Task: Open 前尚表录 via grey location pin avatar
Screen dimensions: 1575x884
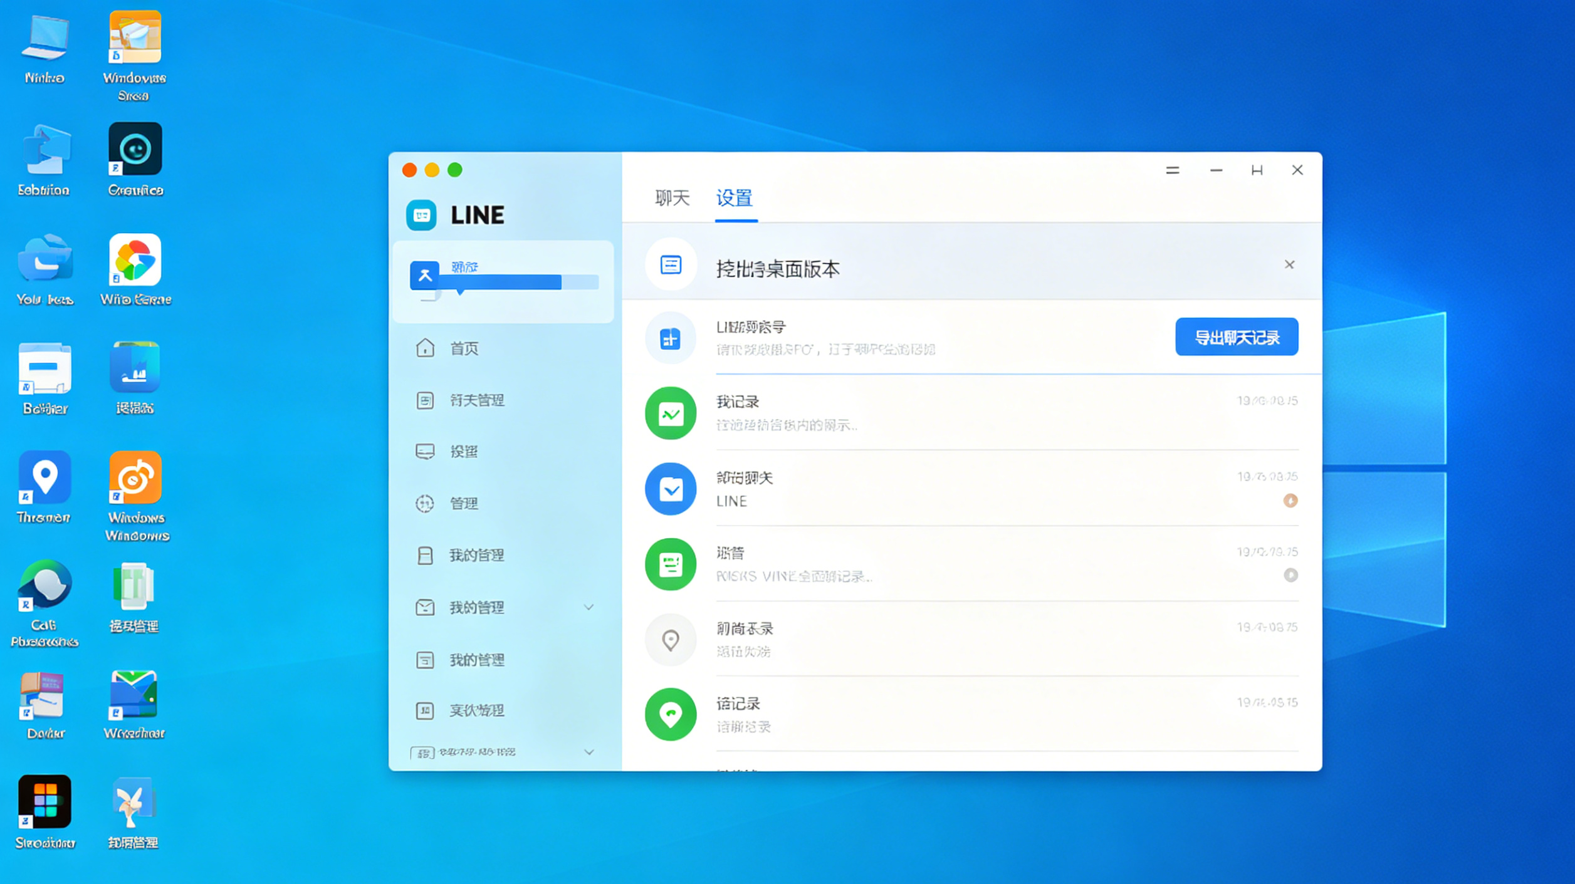Action: point(670,640)
